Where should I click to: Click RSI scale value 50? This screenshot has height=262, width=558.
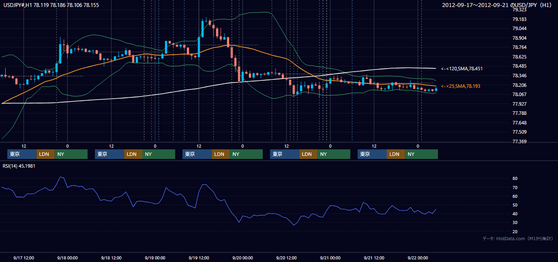(x=515, y=205)
